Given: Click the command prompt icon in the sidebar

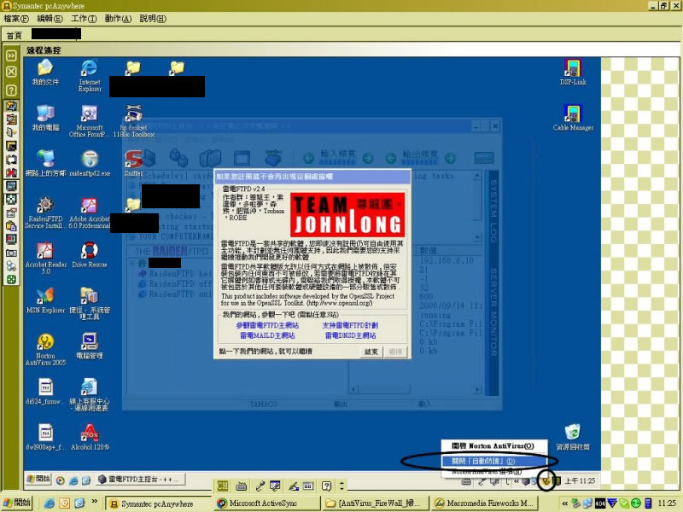Looking at the screenshot, I should [11, 146].
